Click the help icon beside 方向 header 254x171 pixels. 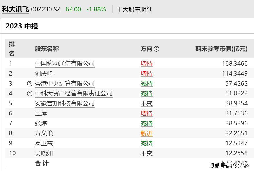(156, 49)
